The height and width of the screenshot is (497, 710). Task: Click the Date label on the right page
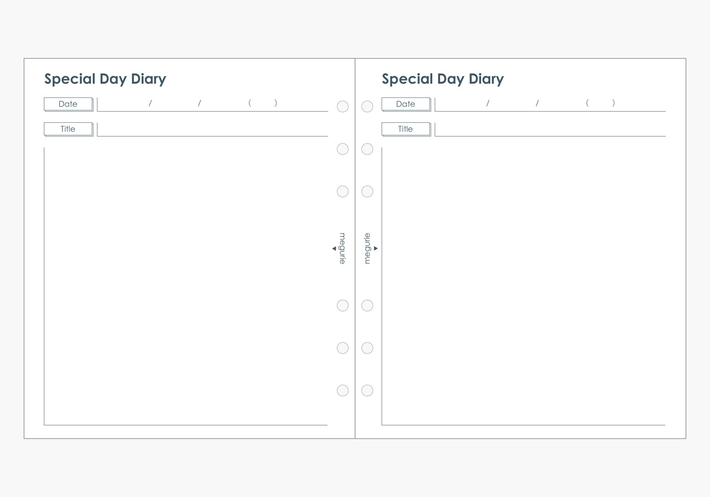pyautogui.click(x=406, y=104)
